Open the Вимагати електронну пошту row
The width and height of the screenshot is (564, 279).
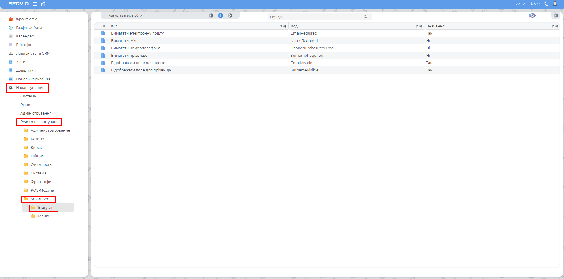click(x=137, y=33)
